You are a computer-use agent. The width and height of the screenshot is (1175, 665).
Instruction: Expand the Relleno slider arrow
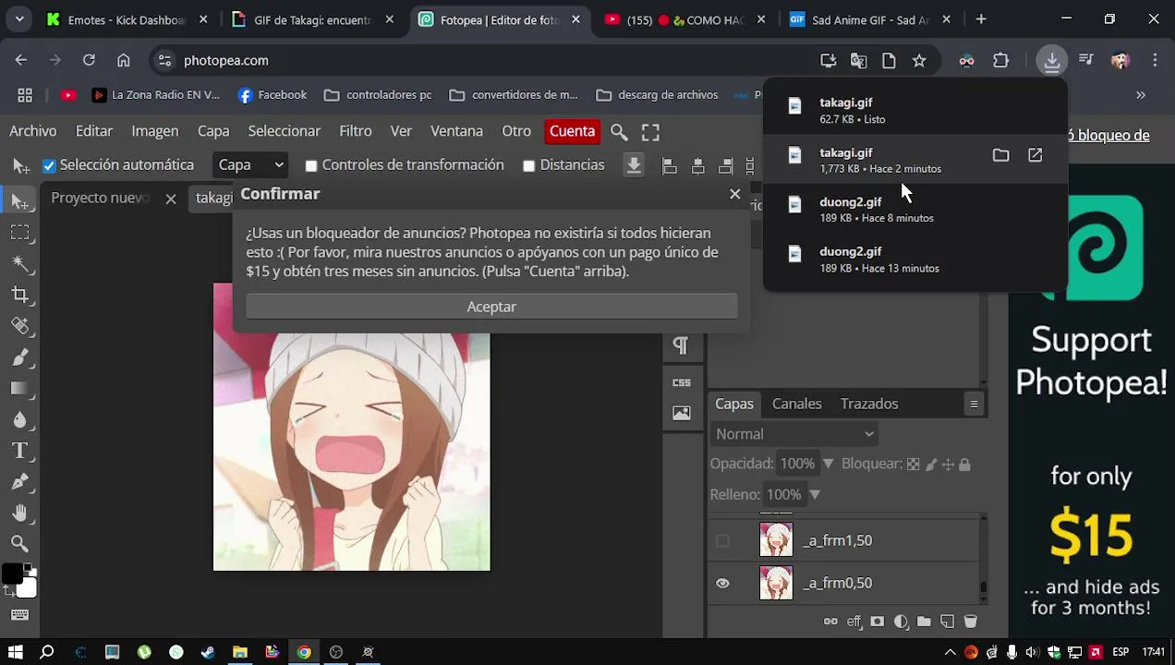pyautogui.click(x=815, y=495)
